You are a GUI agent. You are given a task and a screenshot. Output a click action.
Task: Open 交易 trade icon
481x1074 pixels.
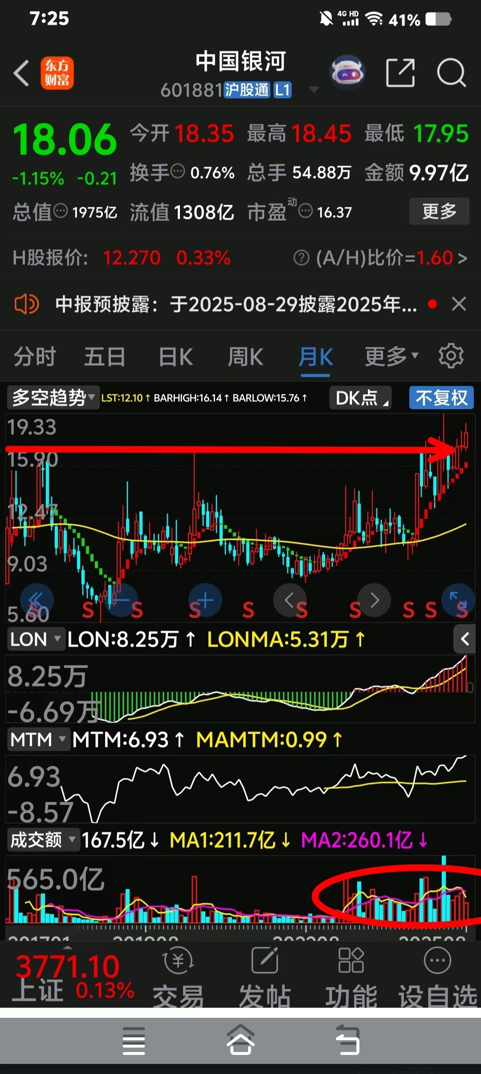[x=178, y=978]
